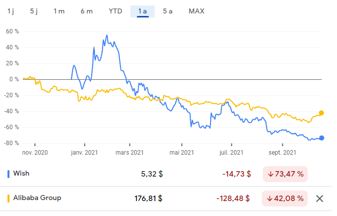Screen dimensions: 337x216
Task: Click the blue Wish color marker
Action: point(8,174)
